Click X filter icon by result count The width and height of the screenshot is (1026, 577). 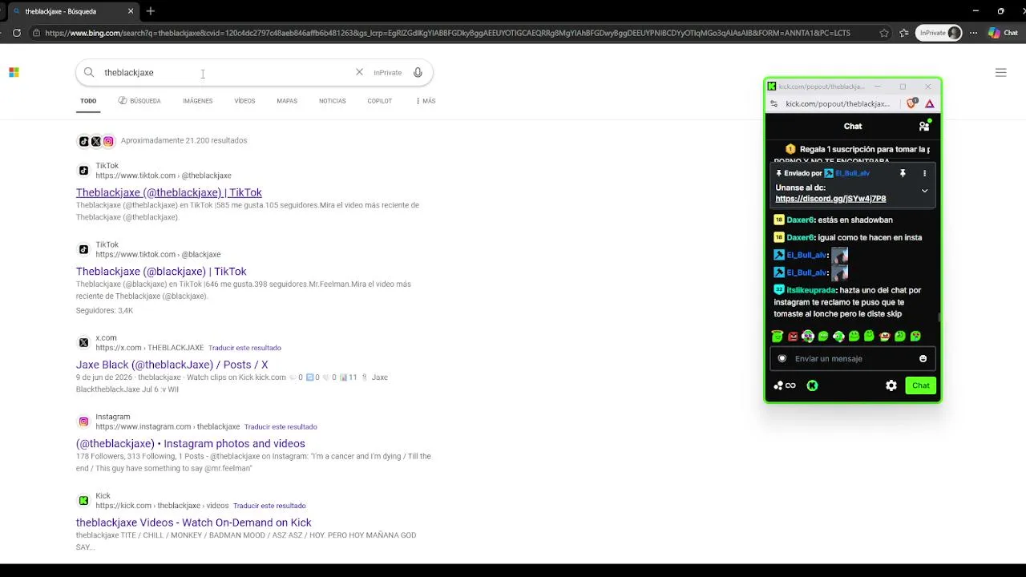point(96,141)
